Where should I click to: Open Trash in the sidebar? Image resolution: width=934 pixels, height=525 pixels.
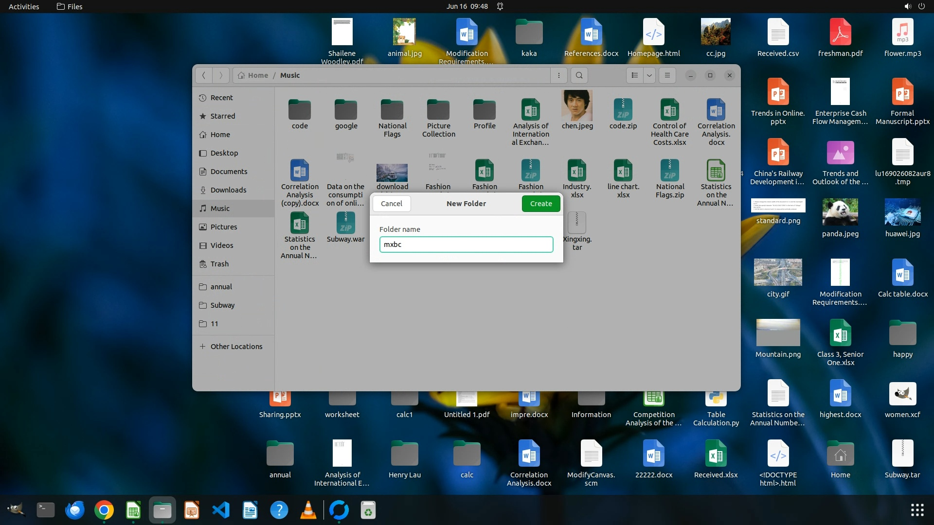[219, 264]
